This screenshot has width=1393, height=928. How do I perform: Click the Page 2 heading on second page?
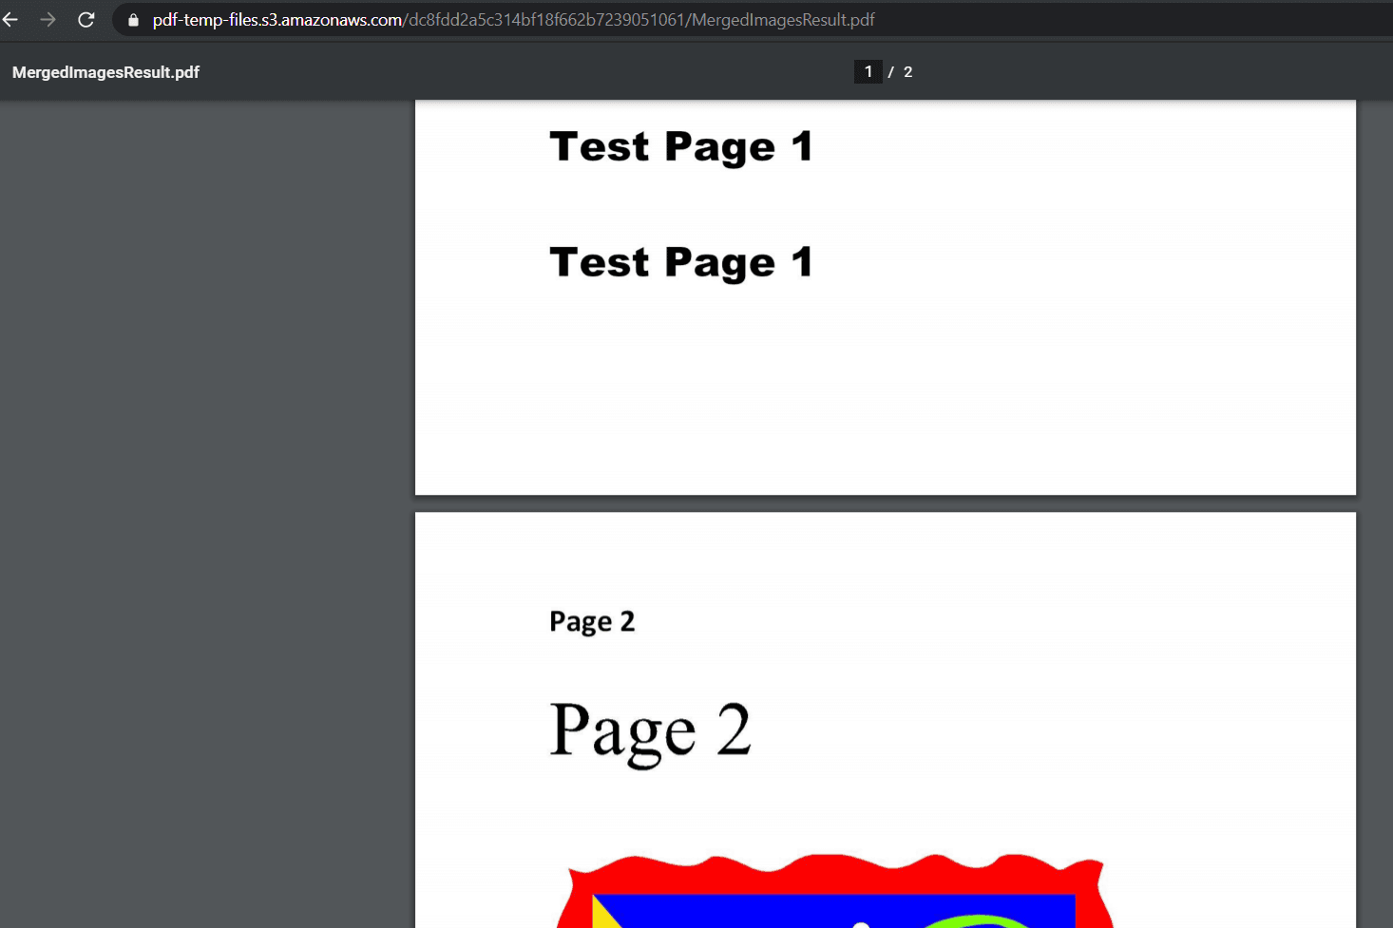tap(592, 620)
